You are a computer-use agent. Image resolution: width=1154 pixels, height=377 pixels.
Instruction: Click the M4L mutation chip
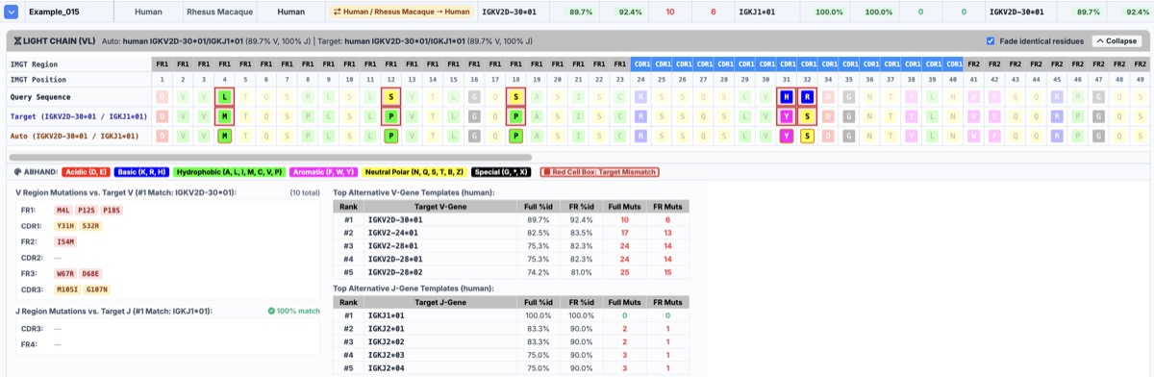click(63, 210)
